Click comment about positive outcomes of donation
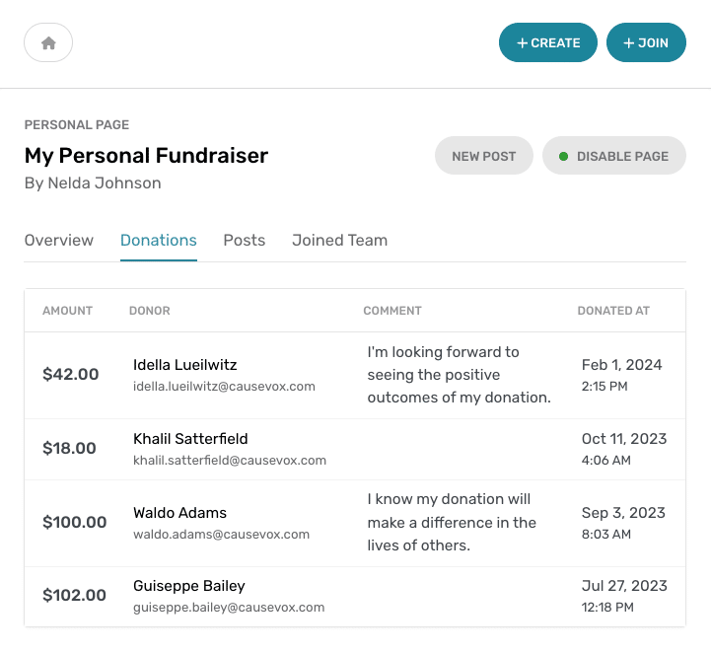The height and width of the screenshot is (654, 711). click(x=459, y=375)
